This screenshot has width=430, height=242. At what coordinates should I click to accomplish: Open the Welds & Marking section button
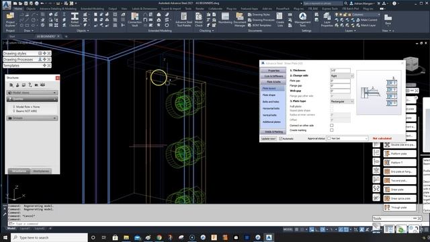point(273,132)
